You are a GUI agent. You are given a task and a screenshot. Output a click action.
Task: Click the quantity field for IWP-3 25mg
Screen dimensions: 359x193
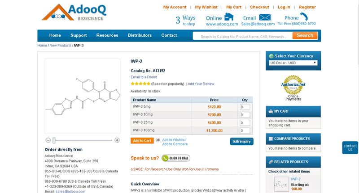tap(245, 123)
